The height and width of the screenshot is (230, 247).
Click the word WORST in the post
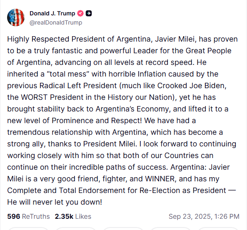point(34,97)
